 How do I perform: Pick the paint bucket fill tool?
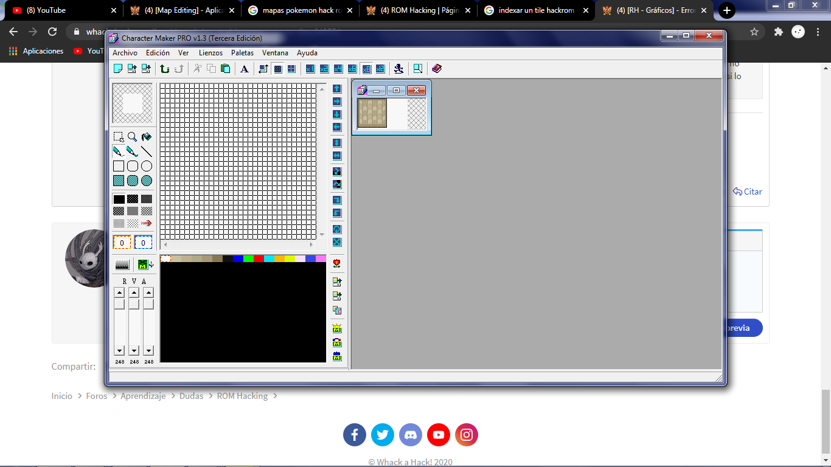click(x=147, y=137)
